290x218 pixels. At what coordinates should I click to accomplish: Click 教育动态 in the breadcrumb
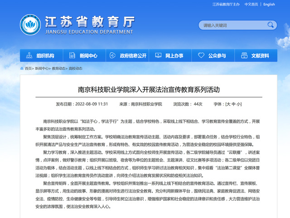click(x=58, y=69)
